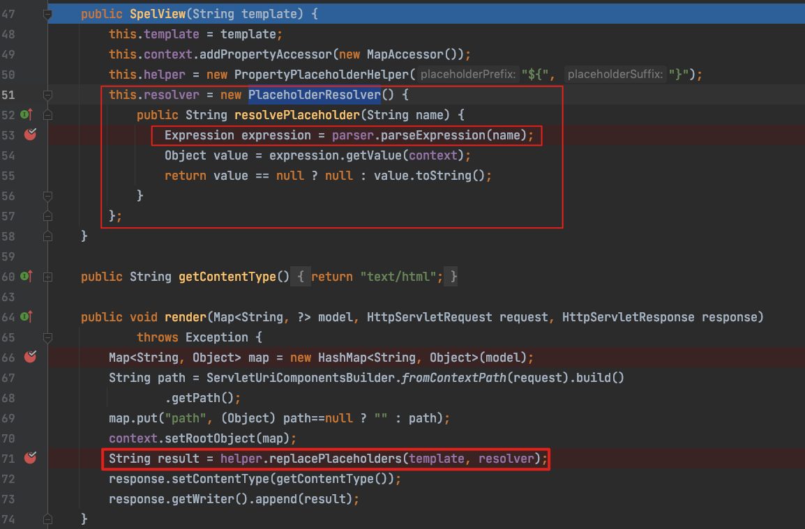805x529 pixels.
Task: Click the fromContextPath static method call
Action: (x=454, y=378)
